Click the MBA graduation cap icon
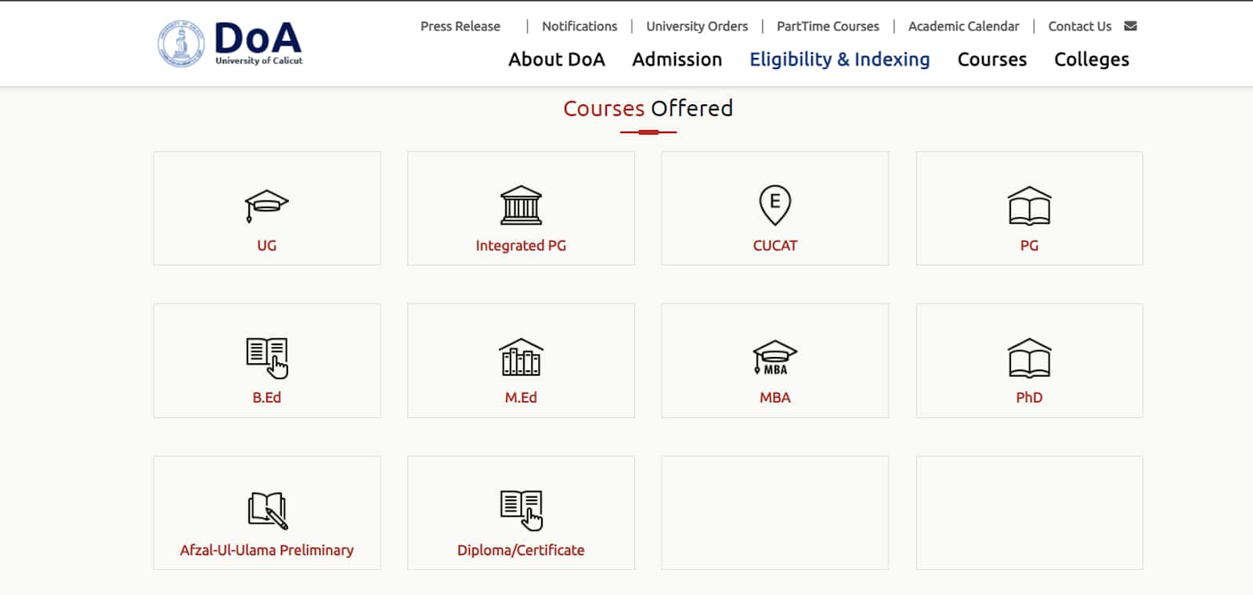This screenshot has width=1253, height=595. 775,358
